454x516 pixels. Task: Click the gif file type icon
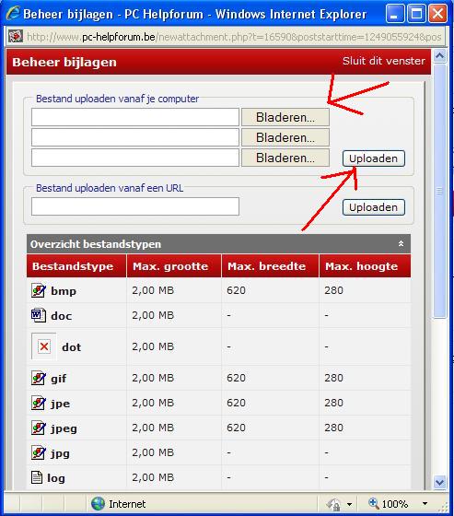point(39,378)
